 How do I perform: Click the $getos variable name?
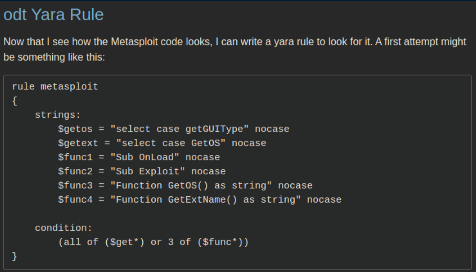point(72,129)
